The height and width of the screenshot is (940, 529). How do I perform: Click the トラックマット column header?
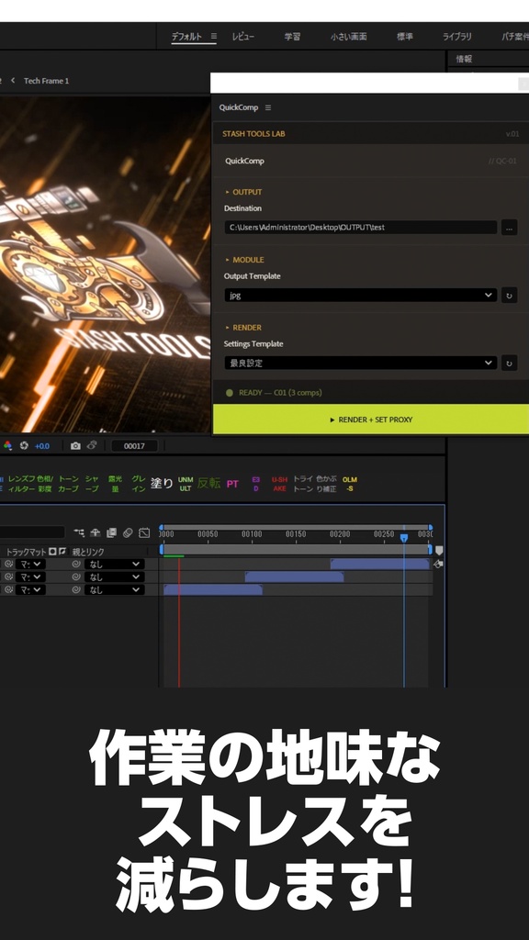click(26, 552)
